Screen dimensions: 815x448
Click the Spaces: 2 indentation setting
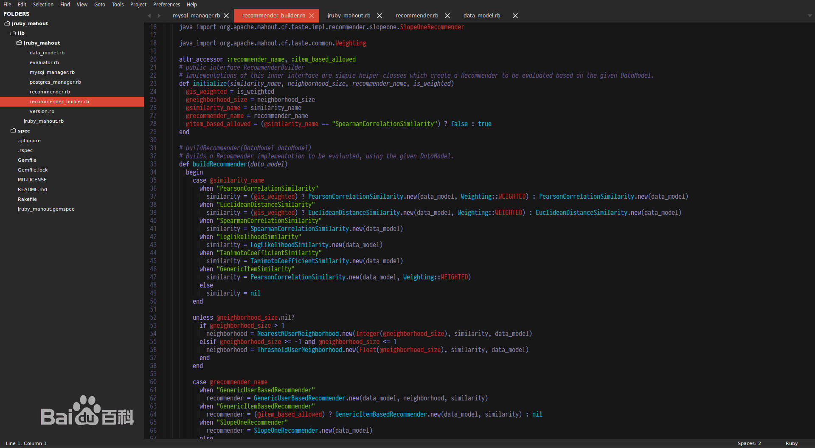tap(749, 443)
